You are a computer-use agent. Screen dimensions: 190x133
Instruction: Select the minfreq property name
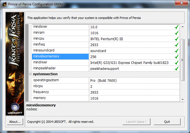(x=39, y=44)
